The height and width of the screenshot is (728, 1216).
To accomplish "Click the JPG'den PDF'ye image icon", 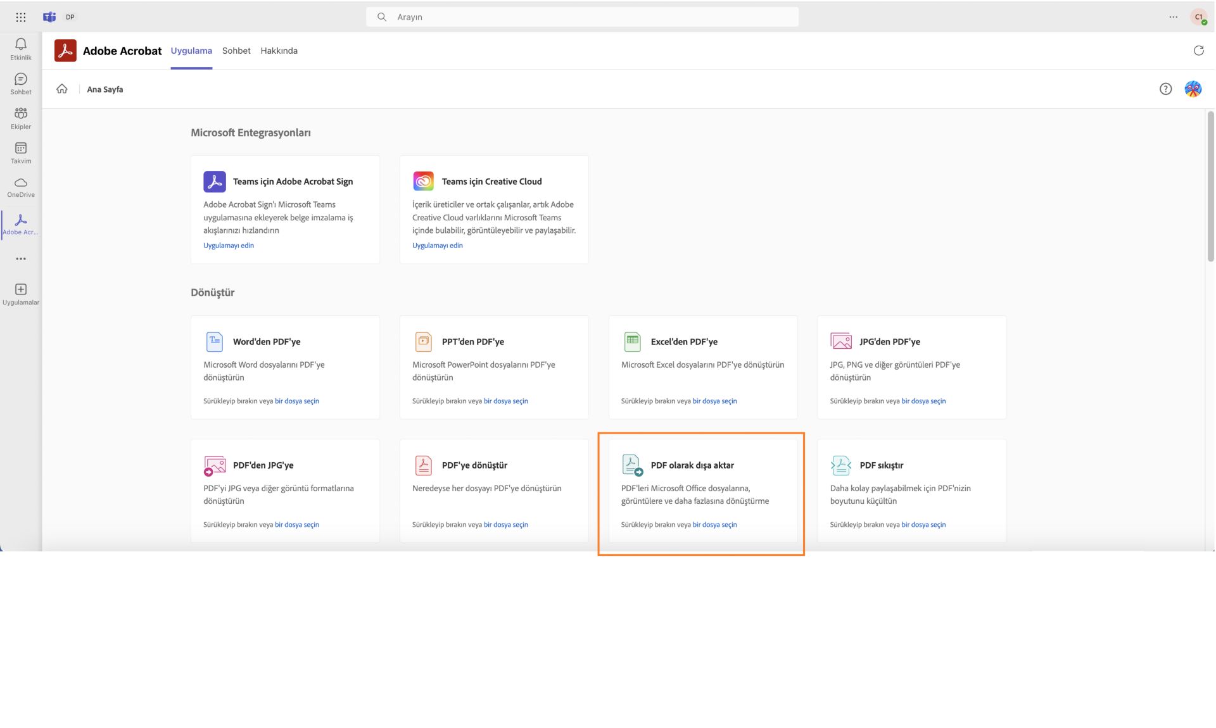I will point(841,341).
